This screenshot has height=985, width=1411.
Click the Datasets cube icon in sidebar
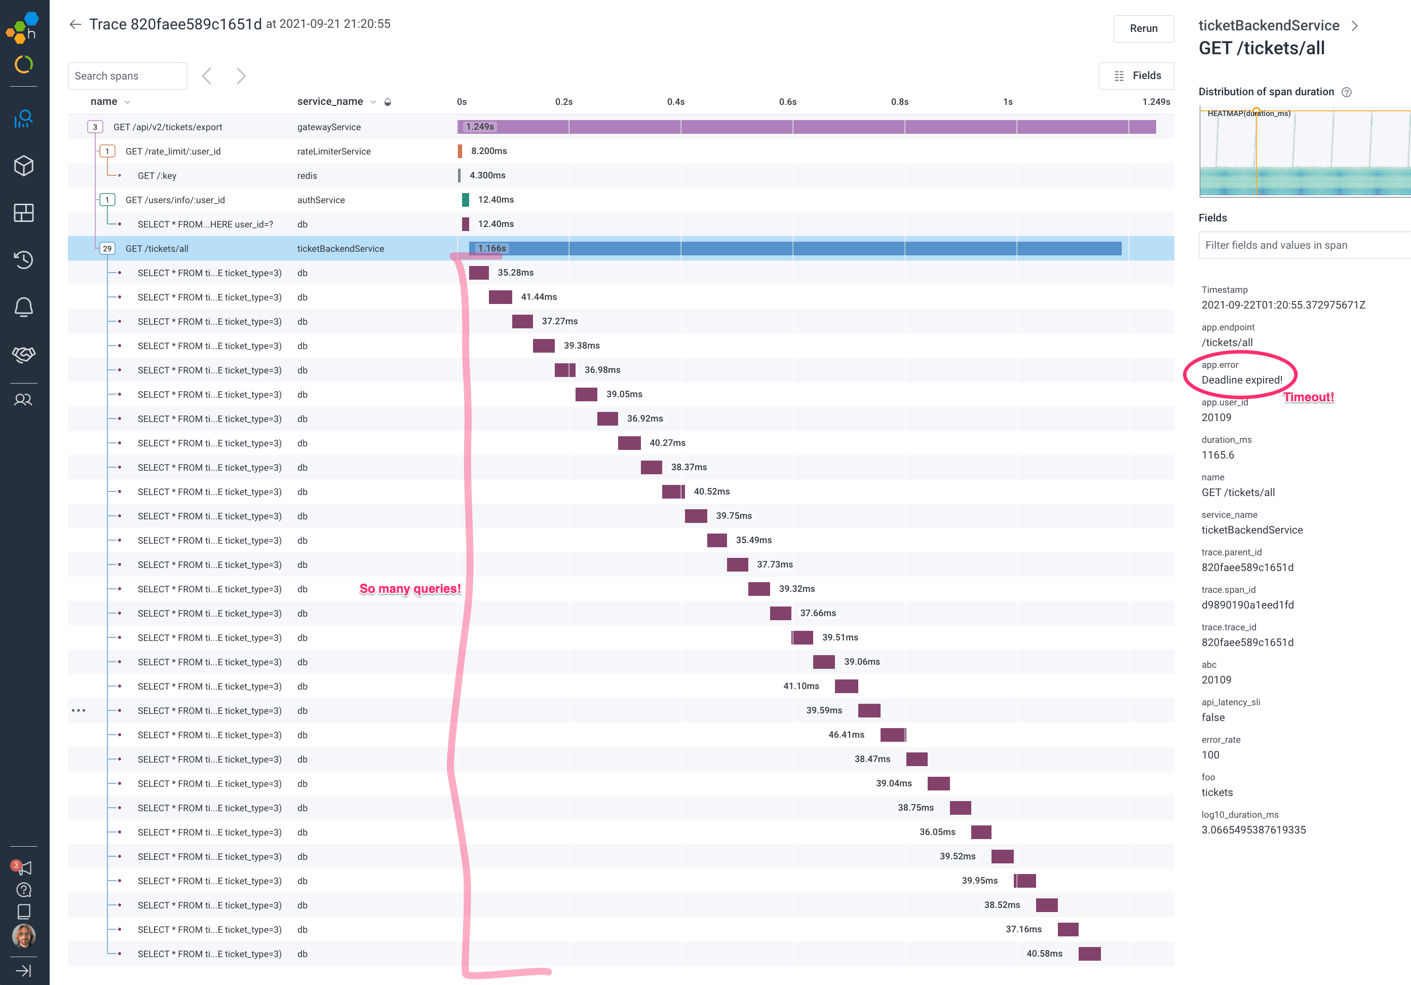tap(23, 165)
